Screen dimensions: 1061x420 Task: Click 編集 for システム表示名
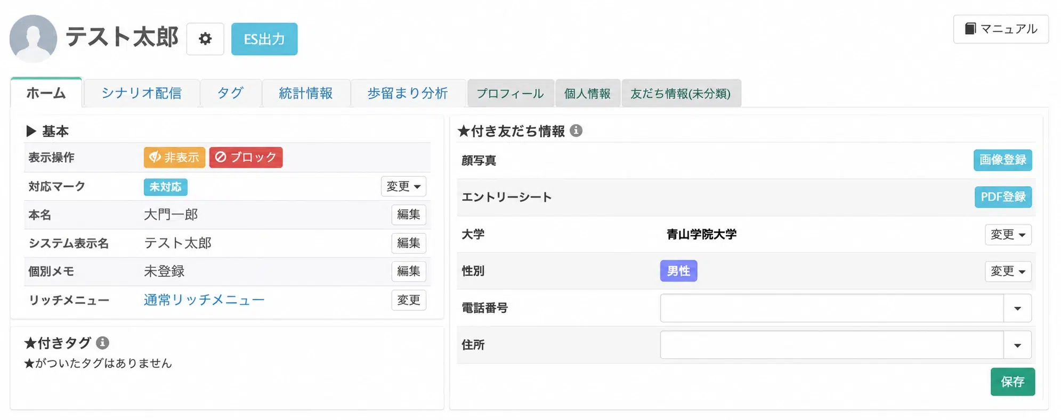pyautogui.click(x=409, y=243)
